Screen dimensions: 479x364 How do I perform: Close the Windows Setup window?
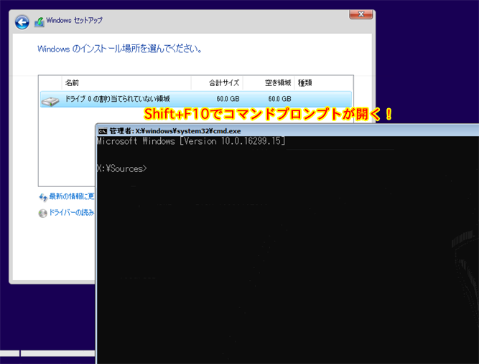pos(360,14)
